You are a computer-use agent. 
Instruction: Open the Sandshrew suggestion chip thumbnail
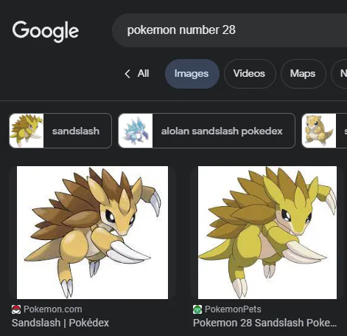click(x=319, y=131)
